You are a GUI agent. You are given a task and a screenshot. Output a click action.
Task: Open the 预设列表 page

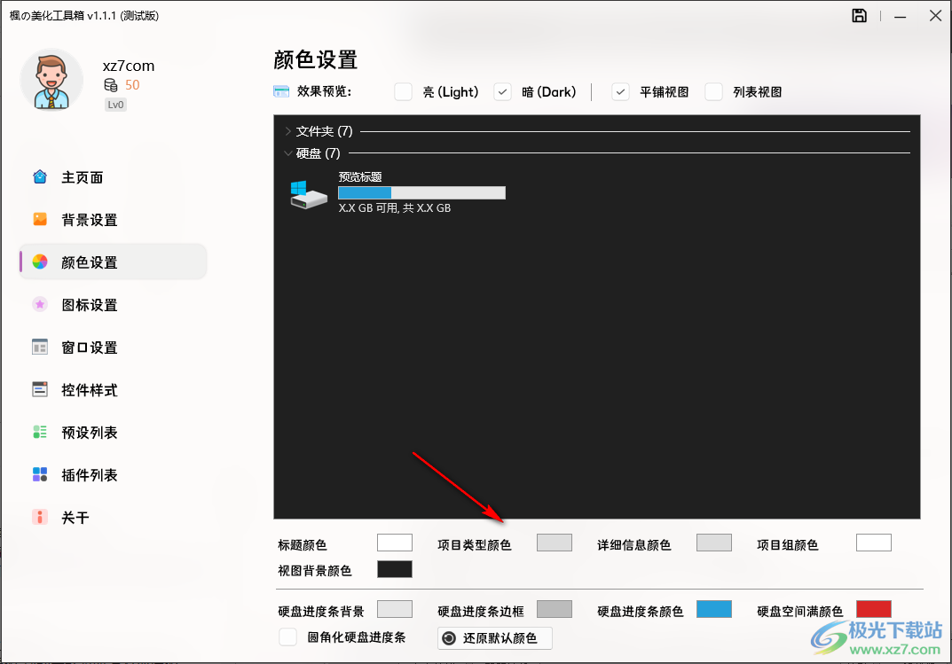[113, 432]
